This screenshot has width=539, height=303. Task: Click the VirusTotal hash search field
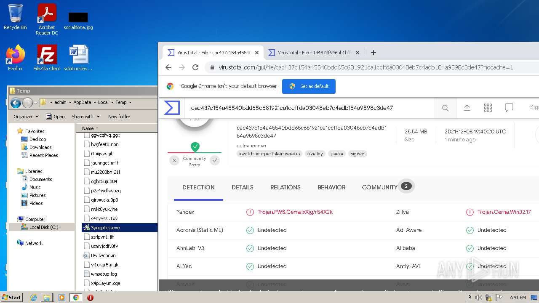coord(310,108)
